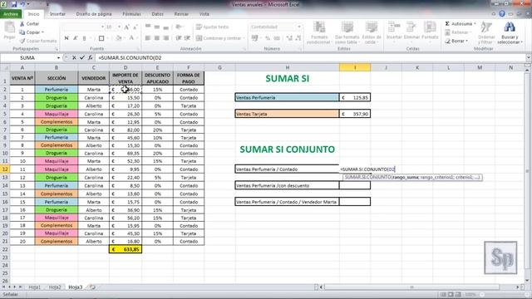532x299 pixels.
Task: Click the text orientation icon
Action: click(x=179, y=27)
